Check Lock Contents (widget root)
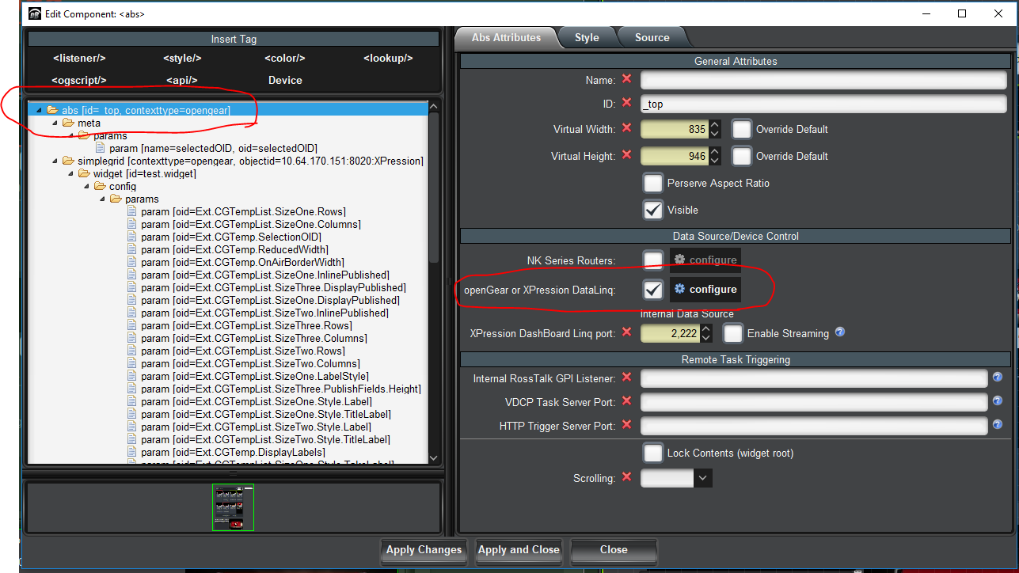Screen dimensions: 1019x573 (x=652, y=453)
